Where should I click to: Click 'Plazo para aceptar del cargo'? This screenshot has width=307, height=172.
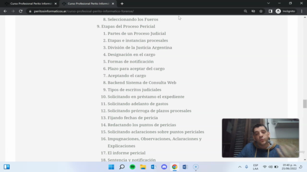click(136, 68)
